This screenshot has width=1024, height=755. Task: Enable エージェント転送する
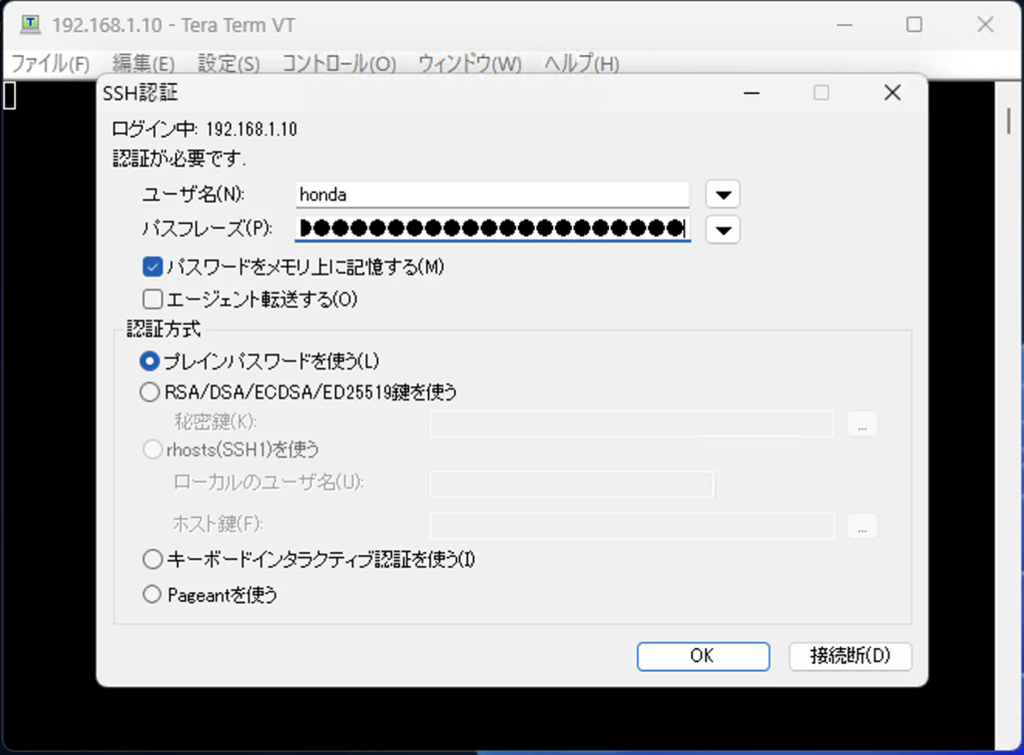coord(152,298)
